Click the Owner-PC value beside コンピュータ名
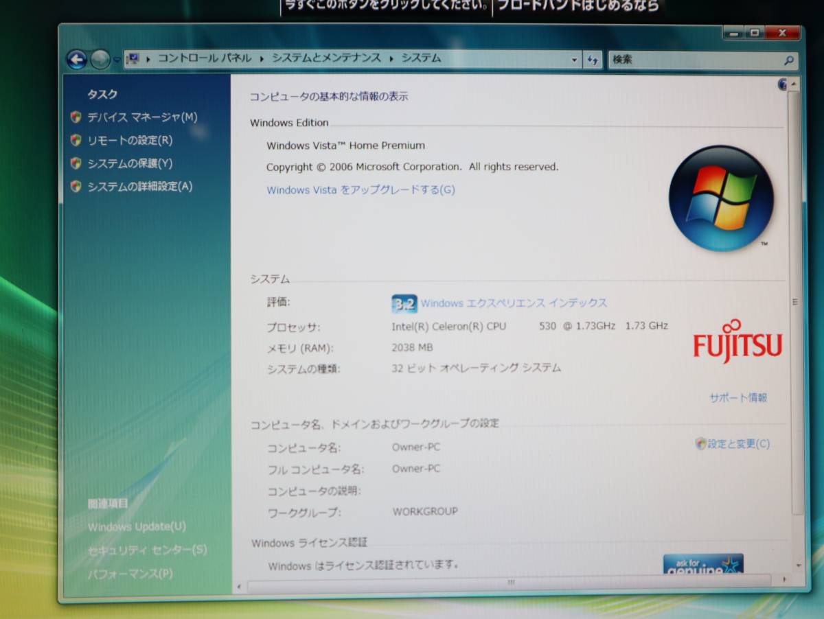The height and width of the screenshot is (619, 824). tap(416, 447)
